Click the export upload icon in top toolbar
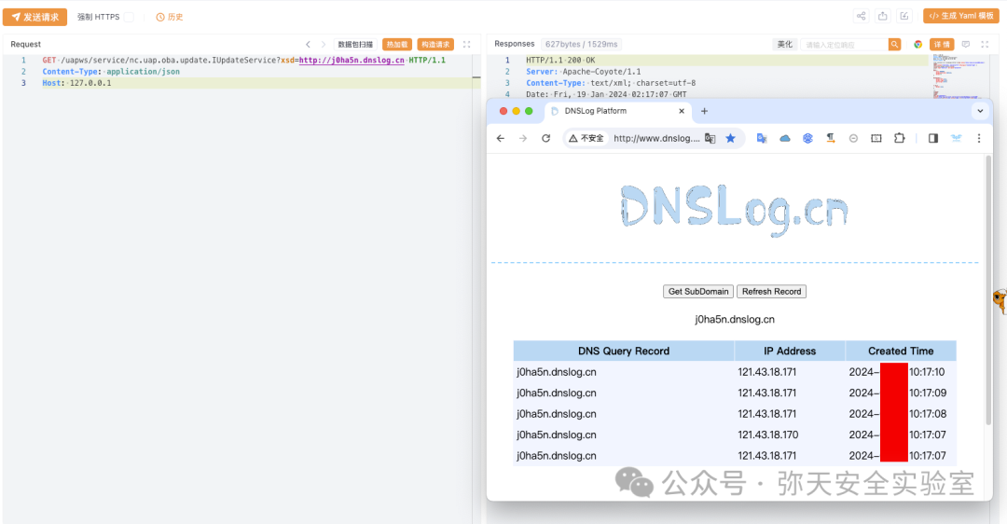Image resolution: width=1007 pixels, height=524 pixels. tap(882, 16)
